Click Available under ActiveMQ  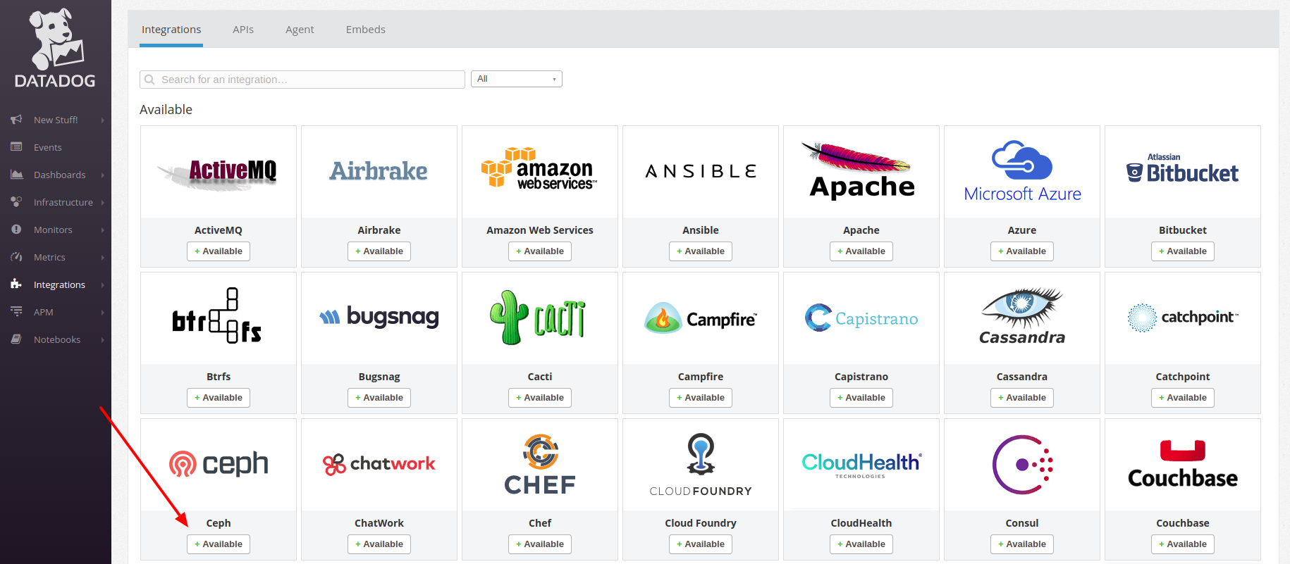tap(219, 251)
